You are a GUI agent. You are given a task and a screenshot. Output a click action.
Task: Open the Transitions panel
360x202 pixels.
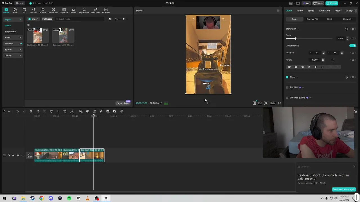point(53,11)
